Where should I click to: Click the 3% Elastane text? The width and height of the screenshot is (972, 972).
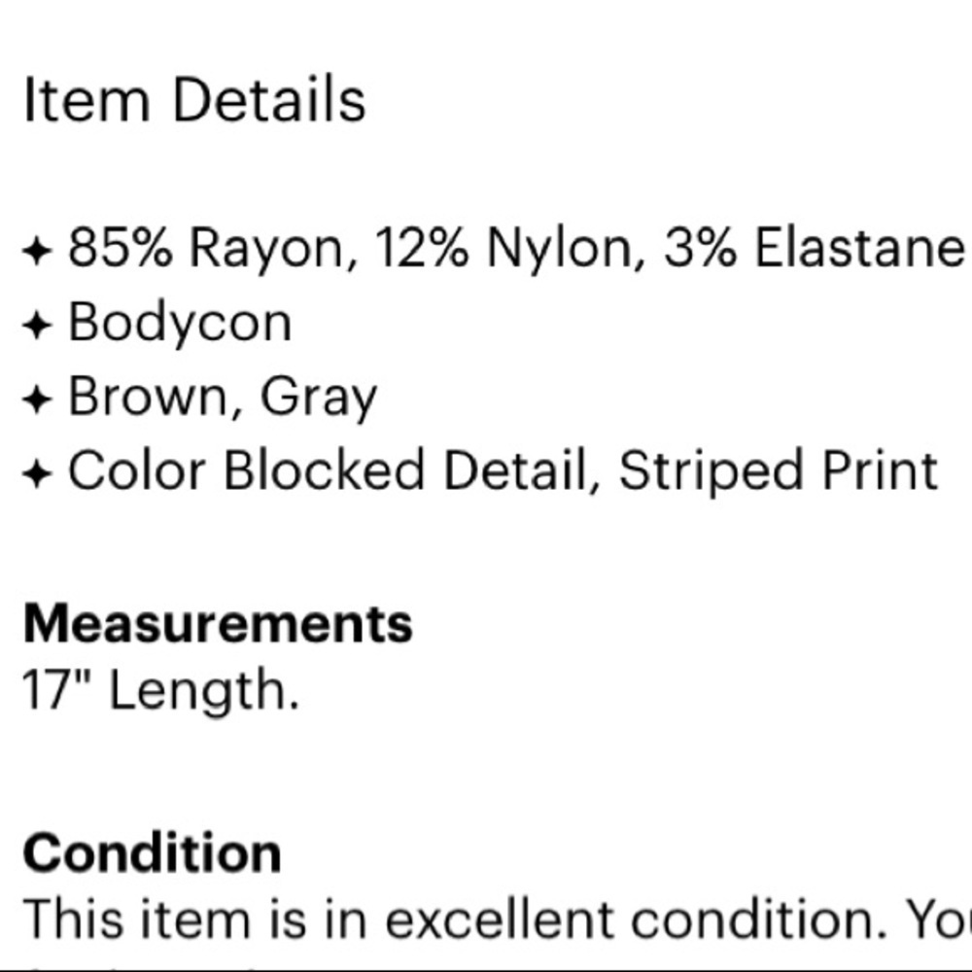click(x=815, y=249)
